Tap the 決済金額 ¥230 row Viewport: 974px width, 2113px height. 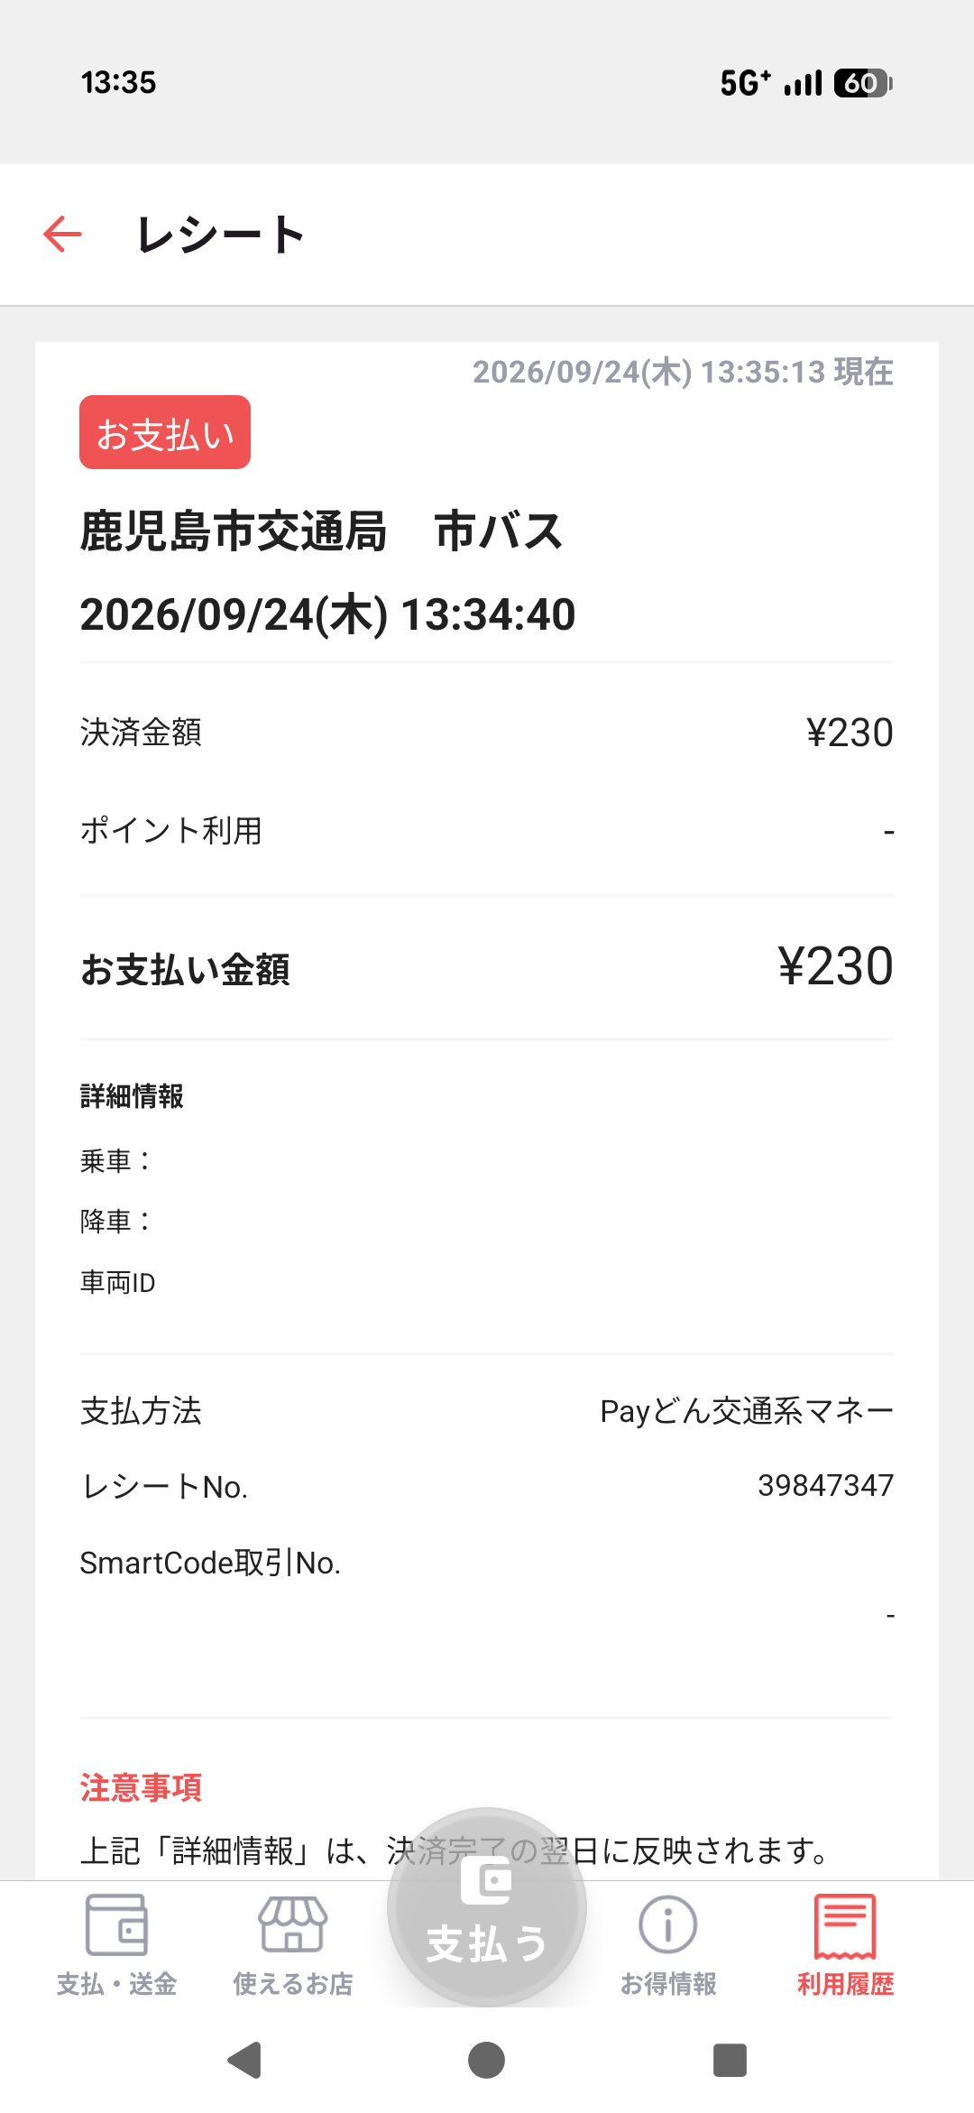(487, 733)
